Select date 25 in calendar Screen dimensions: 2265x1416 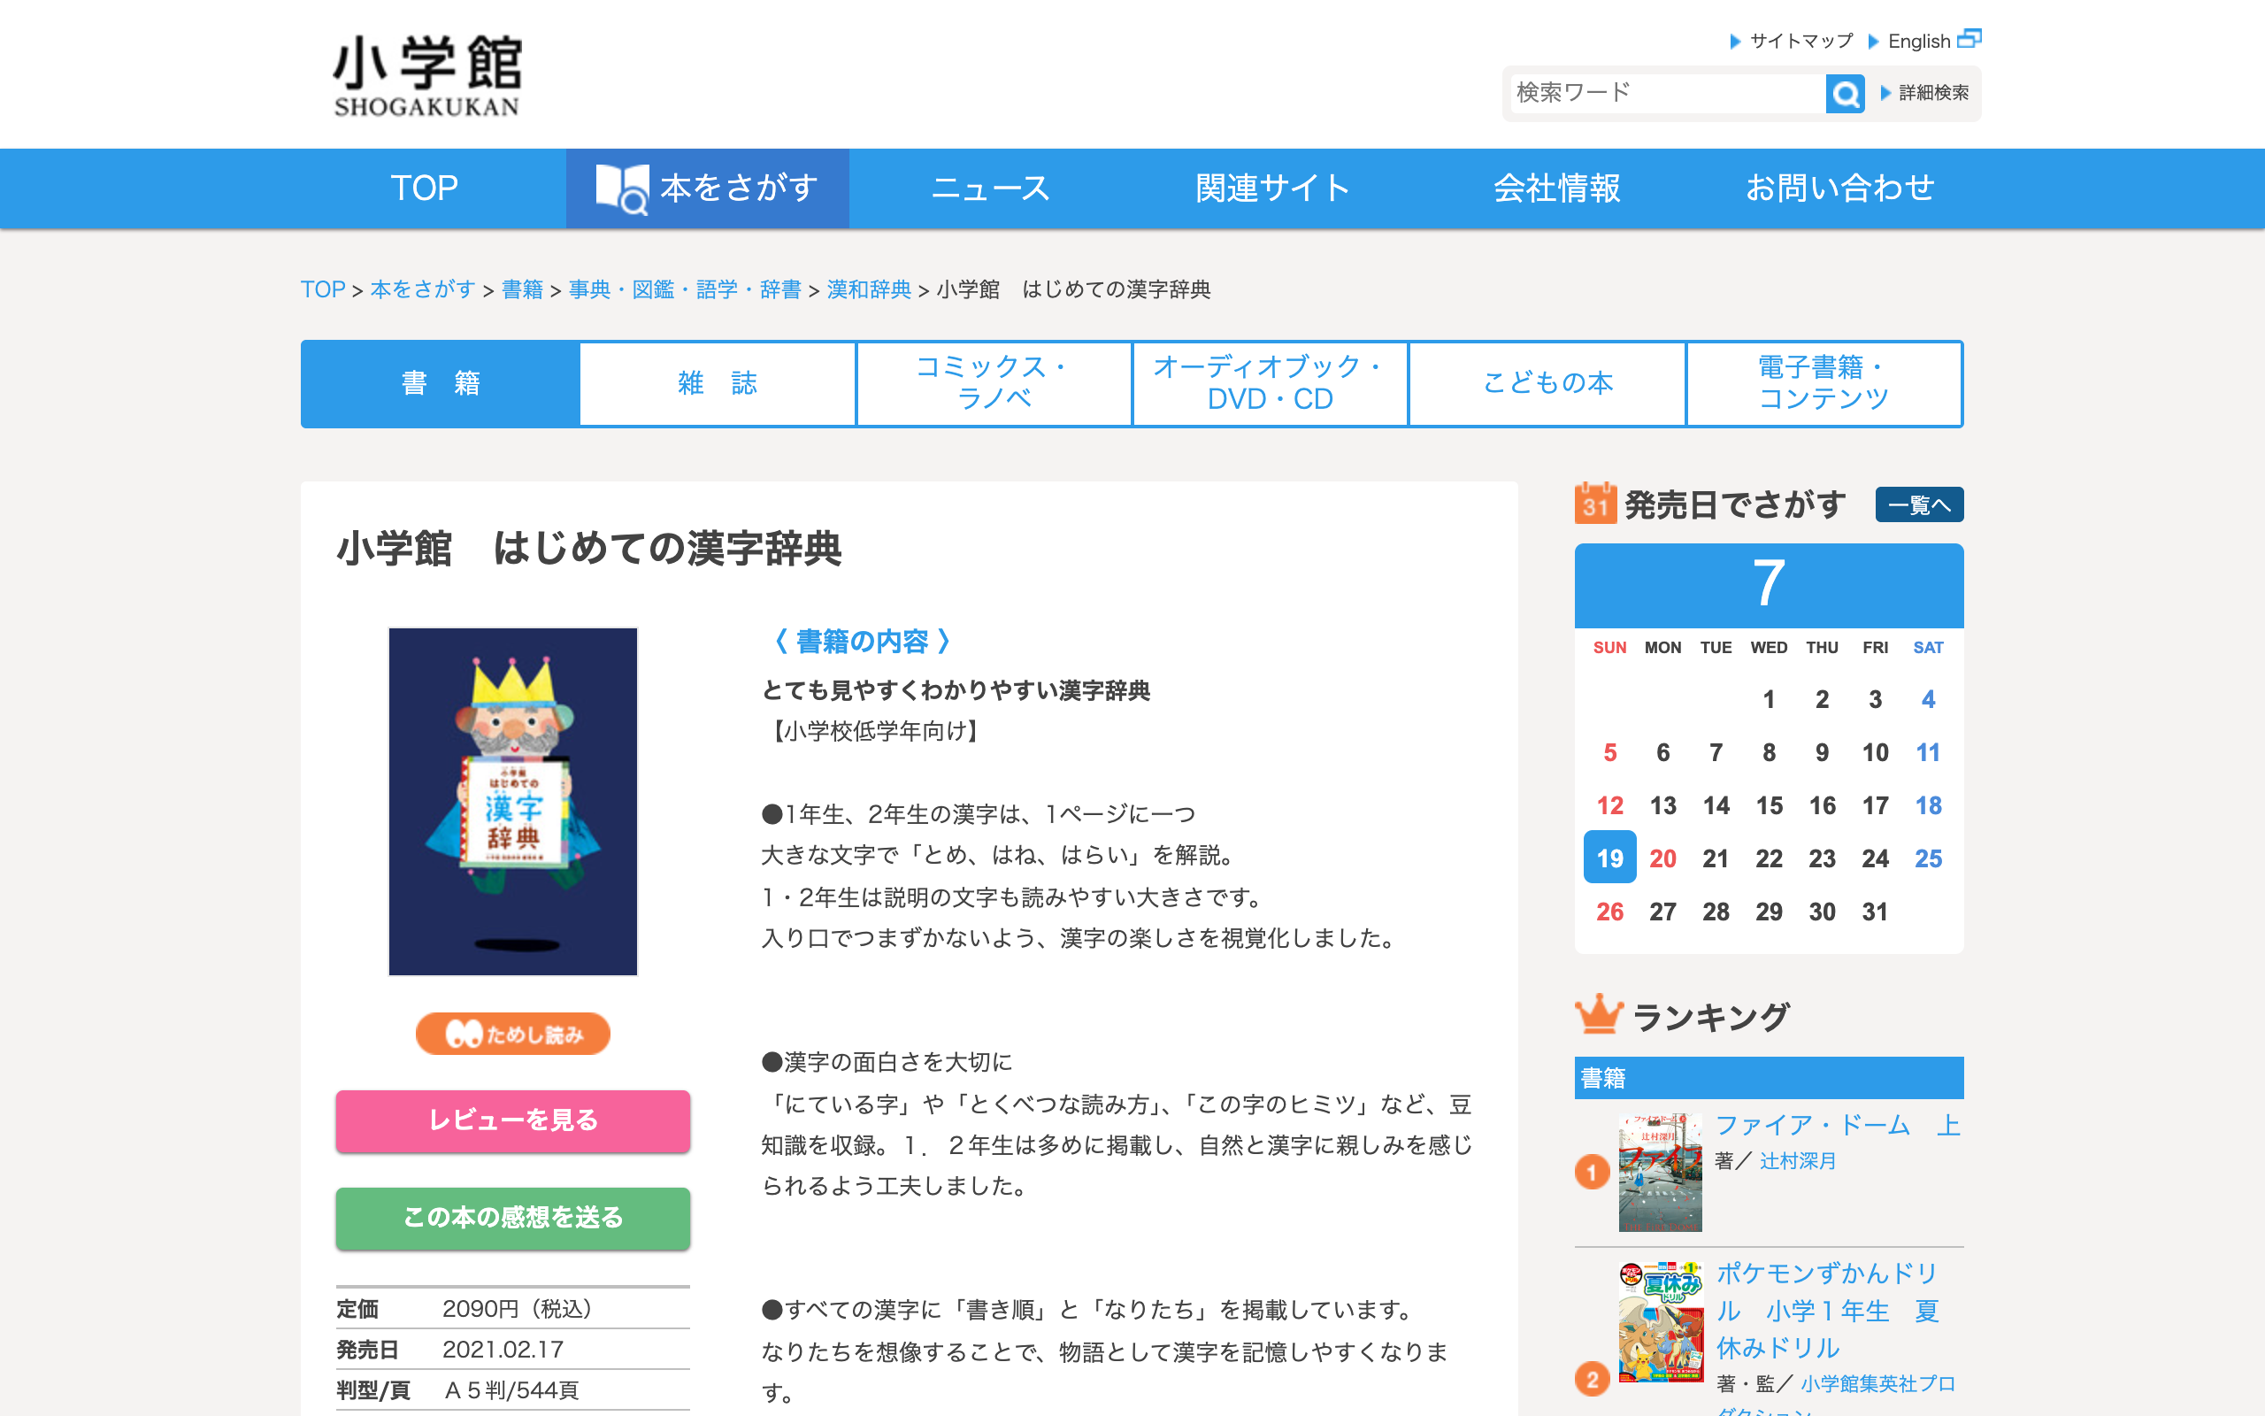click(1928, 858)
